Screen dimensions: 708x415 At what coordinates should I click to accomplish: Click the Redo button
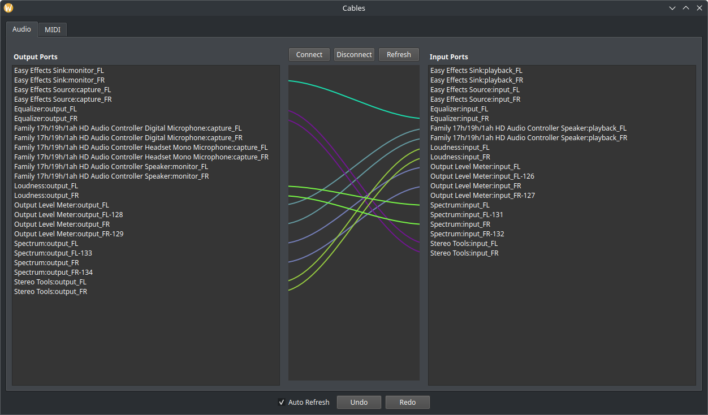point(407,403)
